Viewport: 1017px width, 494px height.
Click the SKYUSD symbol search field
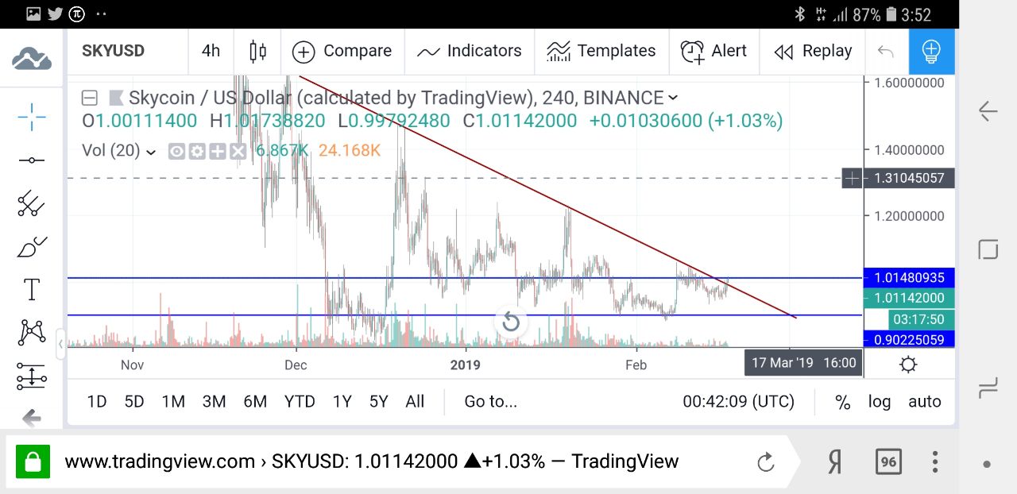click(113, 51)
